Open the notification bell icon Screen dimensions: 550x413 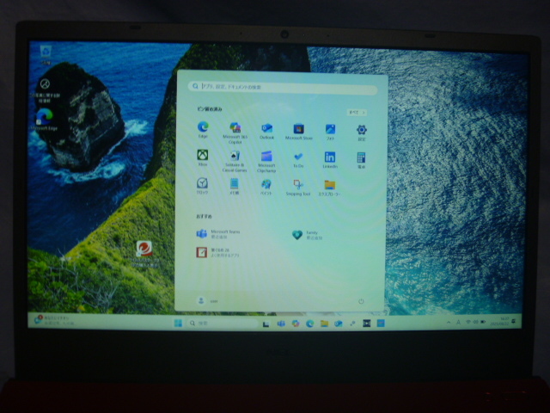click(514, 321)
